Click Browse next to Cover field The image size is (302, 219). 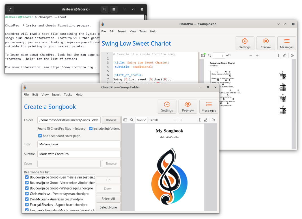pos(111,164)
